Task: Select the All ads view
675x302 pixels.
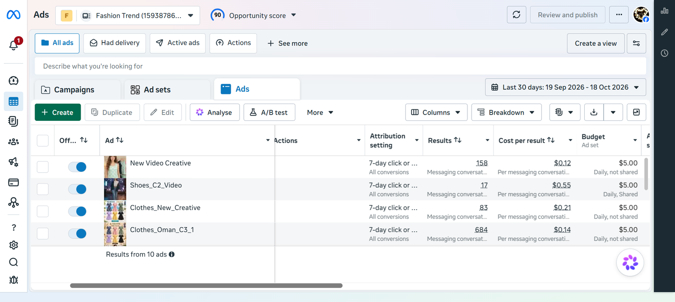Action: (x=57, y=43)
